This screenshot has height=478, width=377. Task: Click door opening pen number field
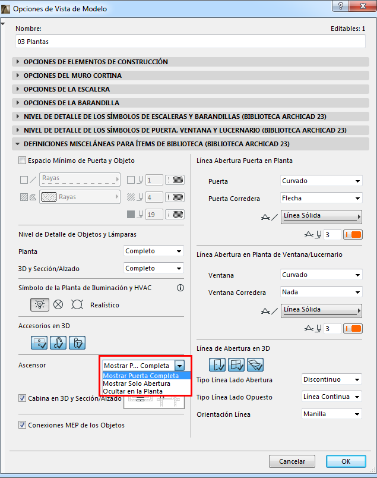(x=332, y=234)
